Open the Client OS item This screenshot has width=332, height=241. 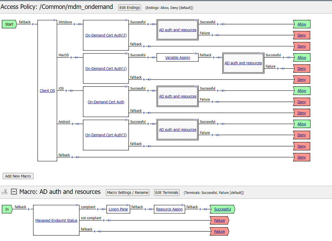coord(47,90)
